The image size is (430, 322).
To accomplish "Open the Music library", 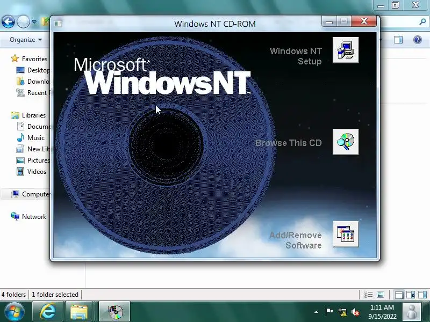I will [31, 137].
